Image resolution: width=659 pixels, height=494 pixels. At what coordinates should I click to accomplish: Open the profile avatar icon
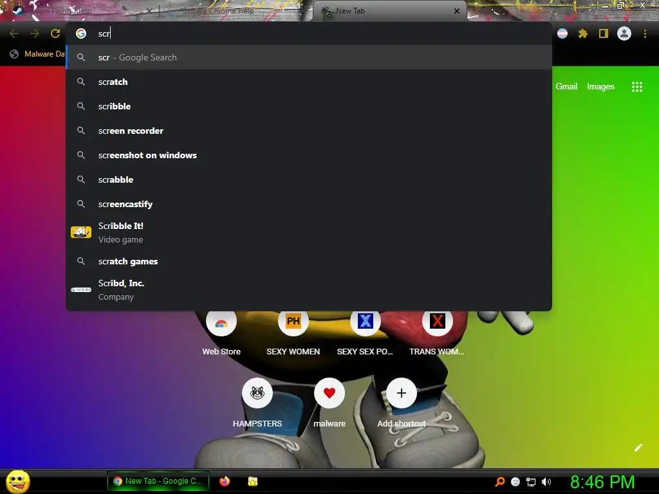[624, 33]
